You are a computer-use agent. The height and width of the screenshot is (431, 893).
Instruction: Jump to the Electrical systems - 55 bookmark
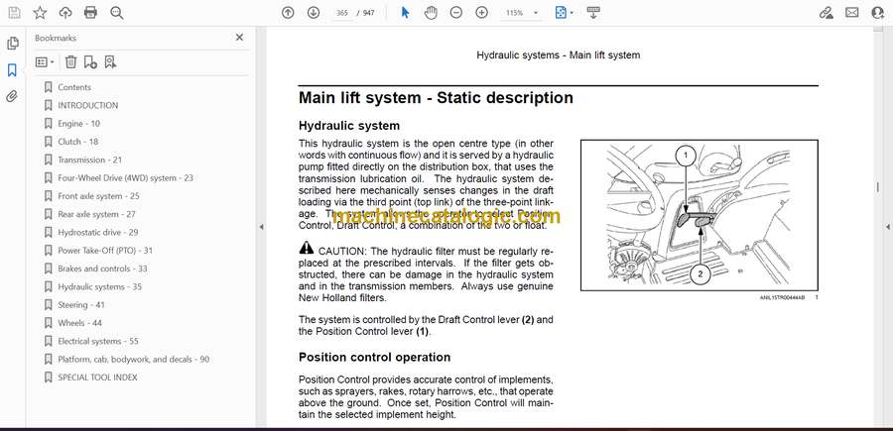click(97, 341)
